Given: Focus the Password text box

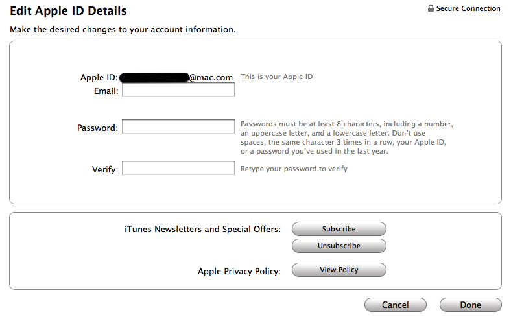Looking at the screenshot, I should [x=178, y=126].
